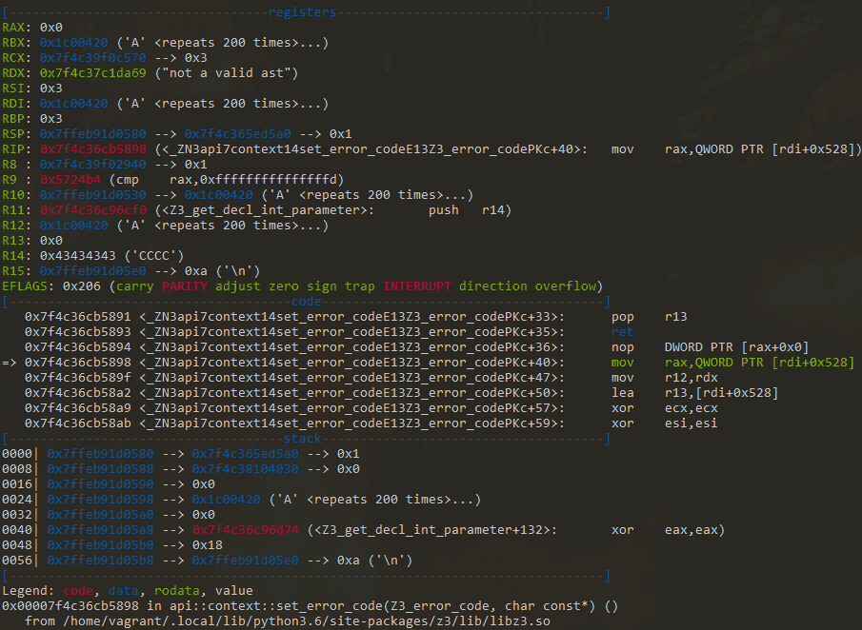Select stack pointer value 0x7f4c38104030
This screenshot has height=630, width=862.
coord(245,469)
